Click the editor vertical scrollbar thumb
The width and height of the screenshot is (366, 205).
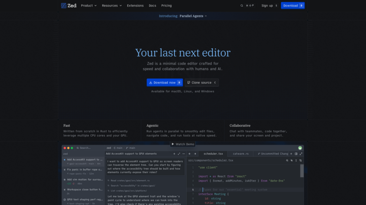(302, 171)
